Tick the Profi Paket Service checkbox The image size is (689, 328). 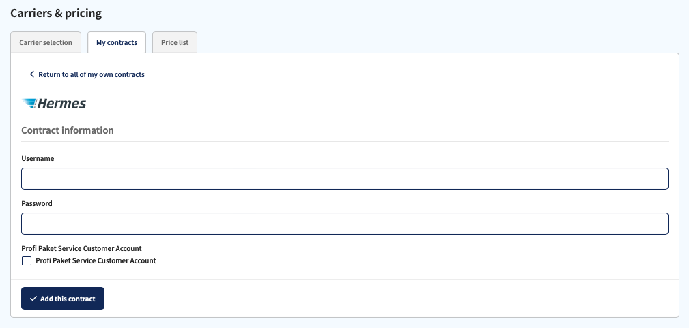point(27,260)
